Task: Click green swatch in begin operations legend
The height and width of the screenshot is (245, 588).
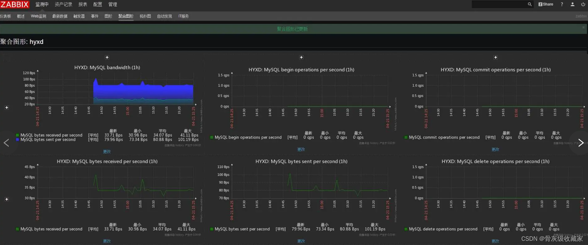Action: 212,137
